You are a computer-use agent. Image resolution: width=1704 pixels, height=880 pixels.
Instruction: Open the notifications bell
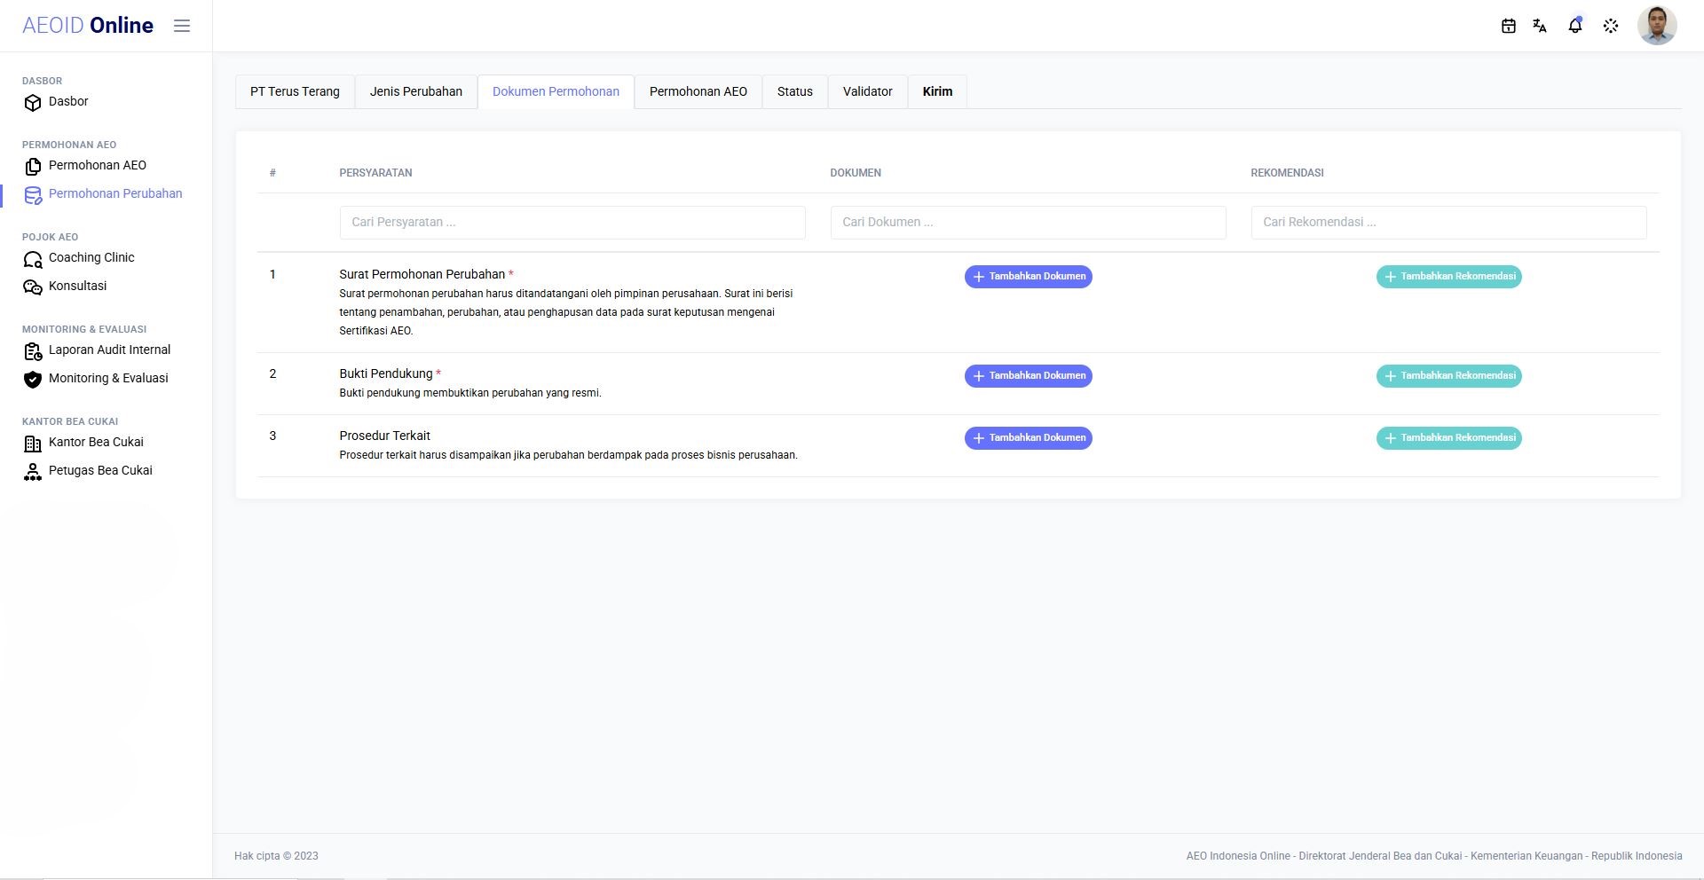pos(1575,26)
